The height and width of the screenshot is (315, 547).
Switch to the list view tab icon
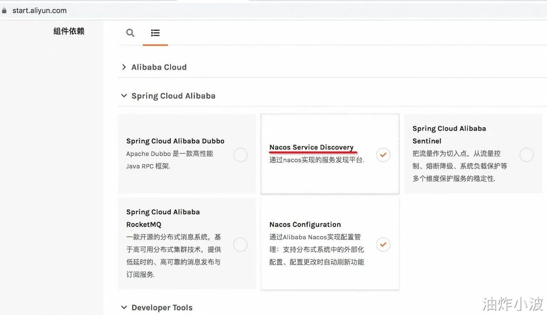click(x=155, y=32)
